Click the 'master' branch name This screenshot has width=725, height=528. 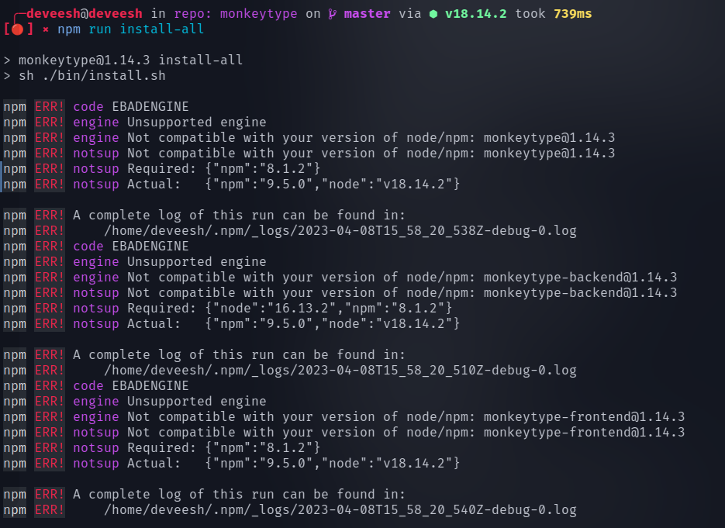click(x=367, y=13)
